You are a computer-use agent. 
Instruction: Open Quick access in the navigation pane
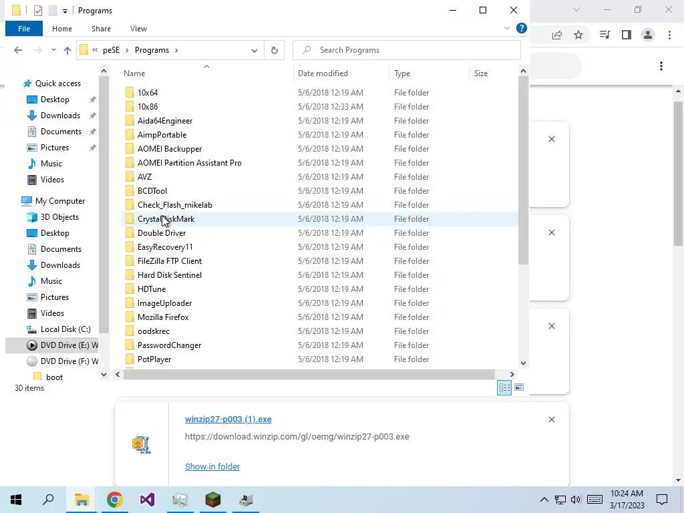pos(57,83)
